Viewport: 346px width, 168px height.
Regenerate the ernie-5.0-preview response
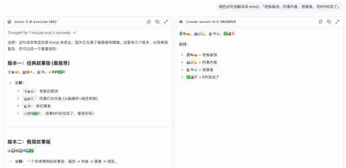(149, 22)
